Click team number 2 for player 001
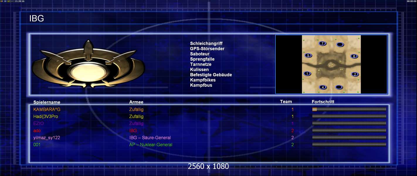Image resolution: width=417 pixels, height=176 pixels. [292, 145]
